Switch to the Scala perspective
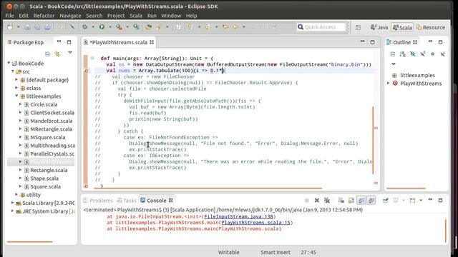 point(402,27)
